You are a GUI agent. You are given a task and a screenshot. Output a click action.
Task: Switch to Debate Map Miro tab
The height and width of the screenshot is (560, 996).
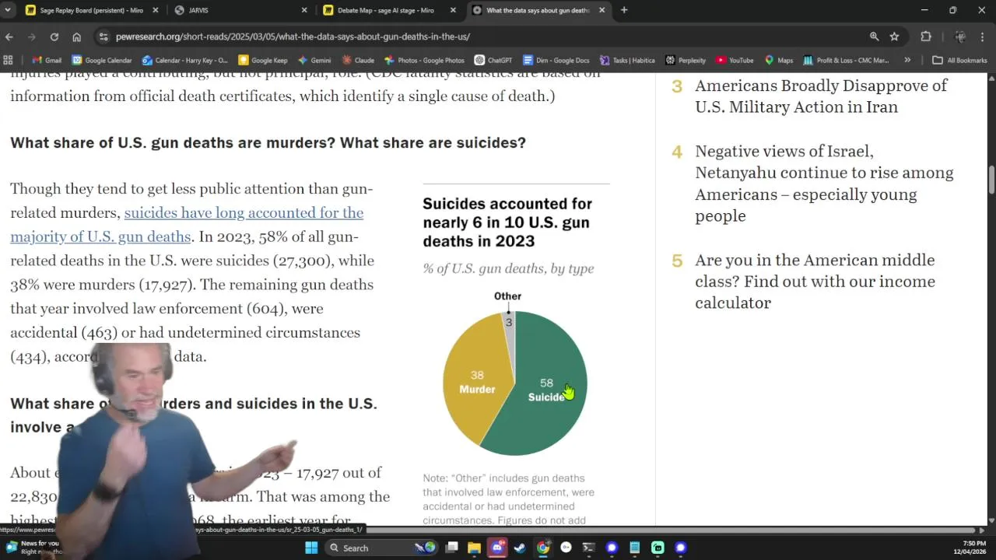point(390,10)
